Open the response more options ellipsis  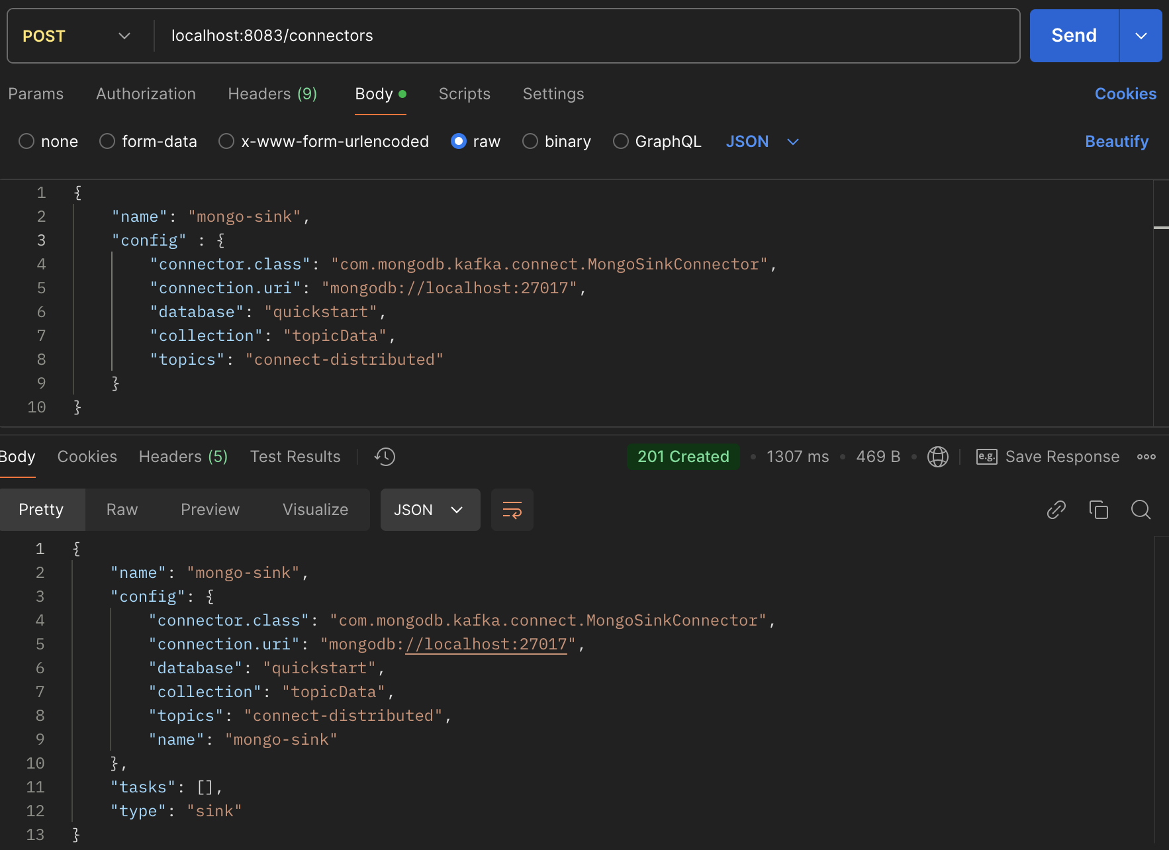tap(1146, 457)
